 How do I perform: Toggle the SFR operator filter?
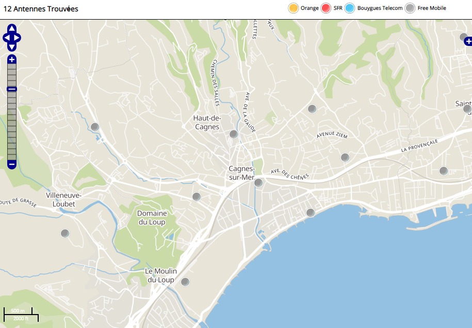[325, 8]
